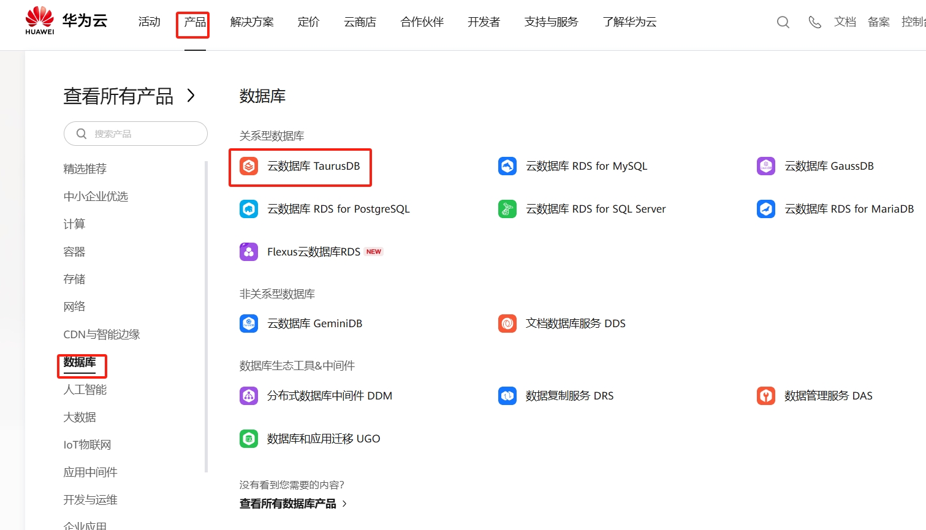The width and height of the screenshot is (926, 530).
Task: Click the RDS for PostgreSQL icon
Action: [249, 209]
